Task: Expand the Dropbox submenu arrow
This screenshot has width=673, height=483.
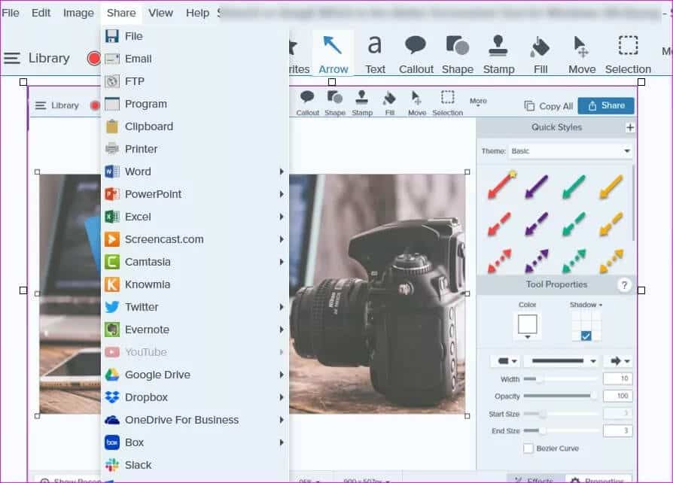Action: 282,397
